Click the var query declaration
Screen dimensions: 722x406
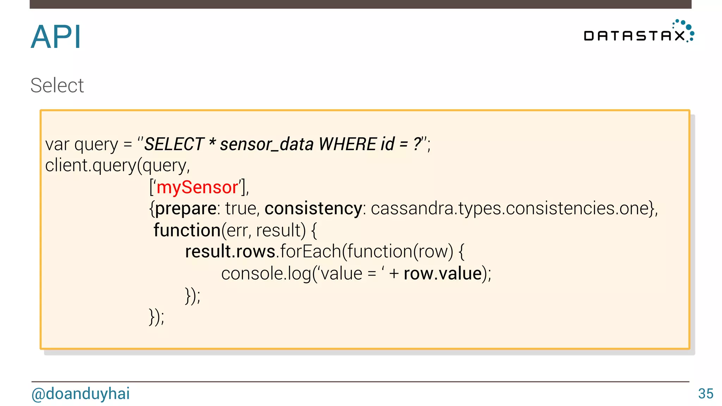(x=82, y=144)
